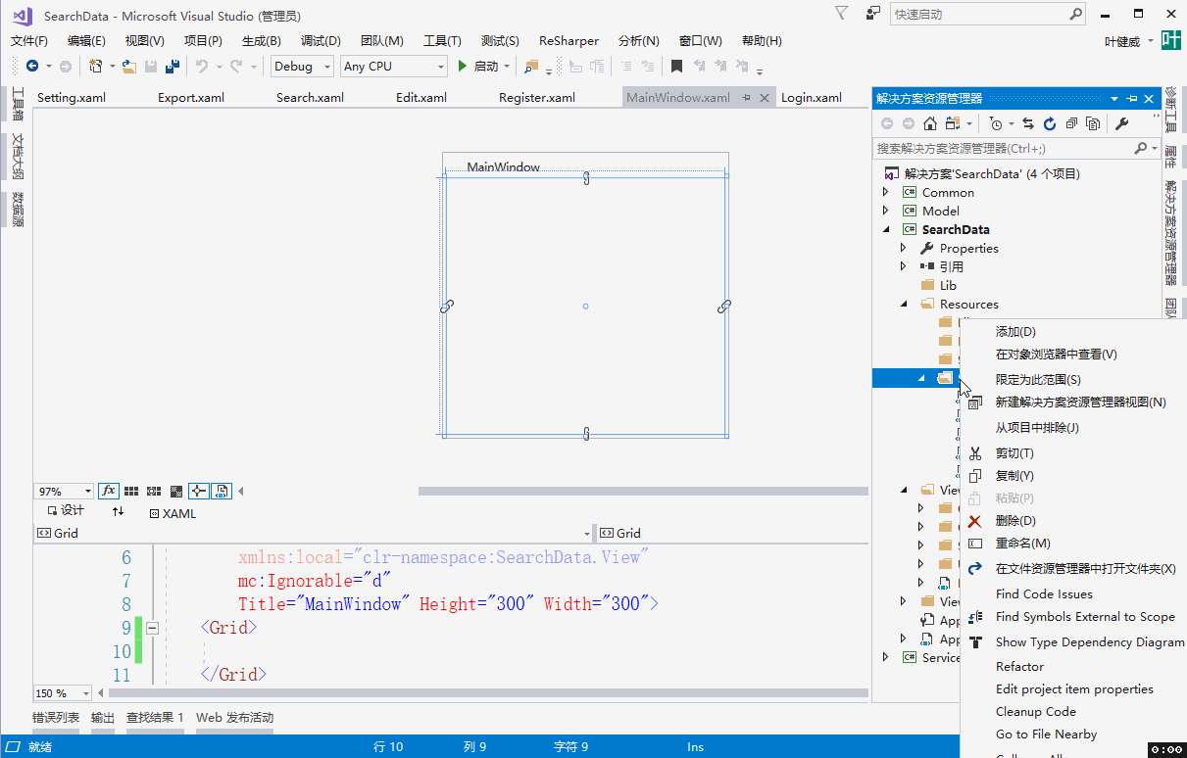Open the 输出 output tab
This screenshot has height=758, width=1187.
(x=103, y=718)
